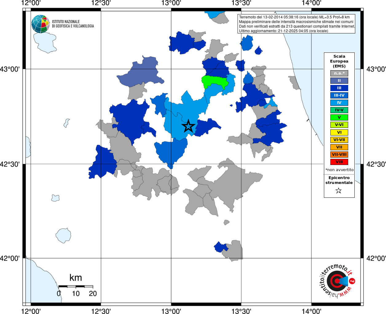Click the bottom 13°30' longitude label
This screenshot has width=386, height=314.
241,311
